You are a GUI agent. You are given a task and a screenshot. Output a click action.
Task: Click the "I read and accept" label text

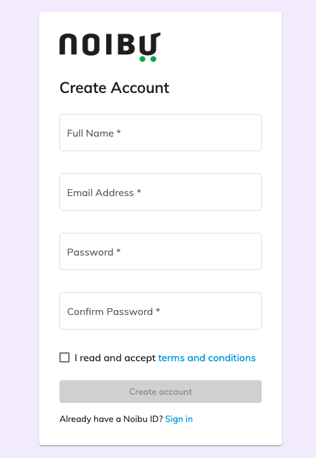point(115,358)
